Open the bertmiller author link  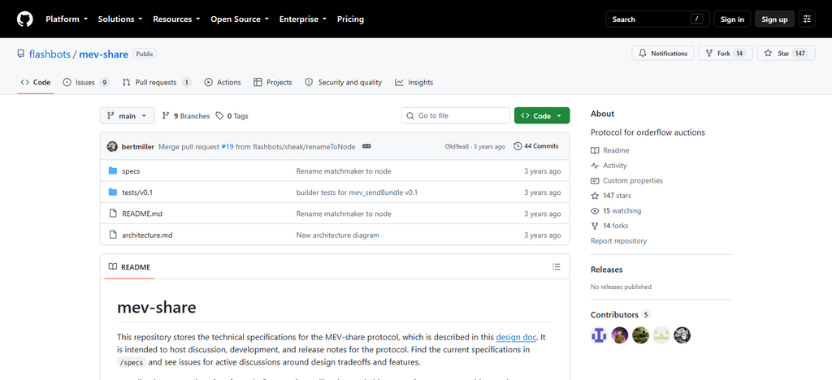click(x=138, y=146)
